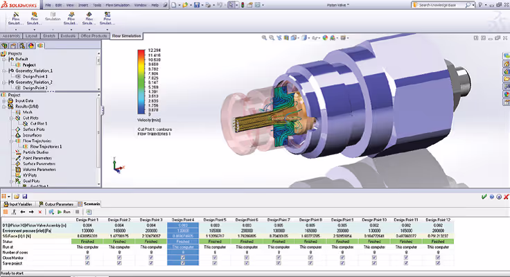Switch to the Evaluate tab
The image size is (510, 277).
[68, 36]
